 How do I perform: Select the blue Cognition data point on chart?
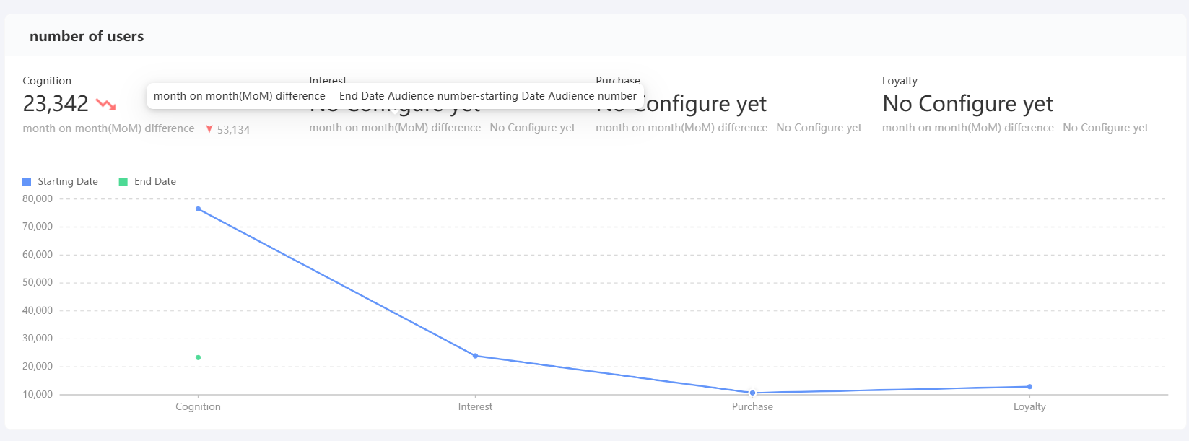click(199, 209)
